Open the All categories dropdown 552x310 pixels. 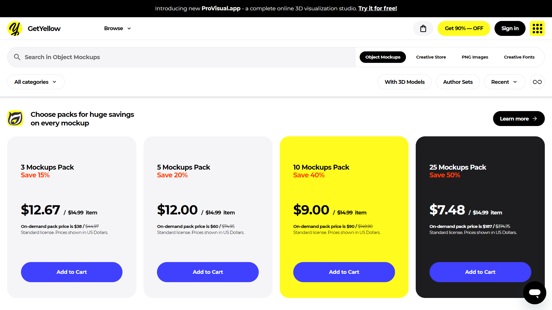pos(36,82)
